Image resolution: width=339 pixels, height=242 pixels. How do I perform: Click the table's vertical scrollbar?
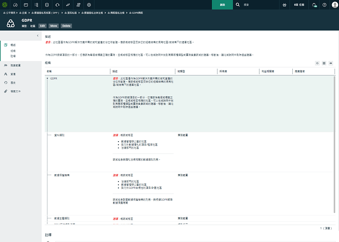(334, 145)
